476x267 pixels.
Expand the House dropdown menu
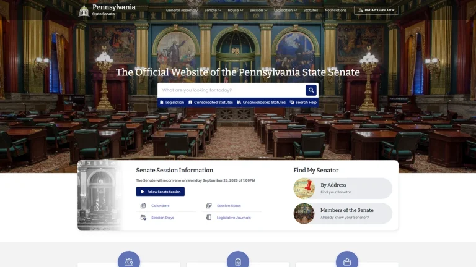point(236,10)
